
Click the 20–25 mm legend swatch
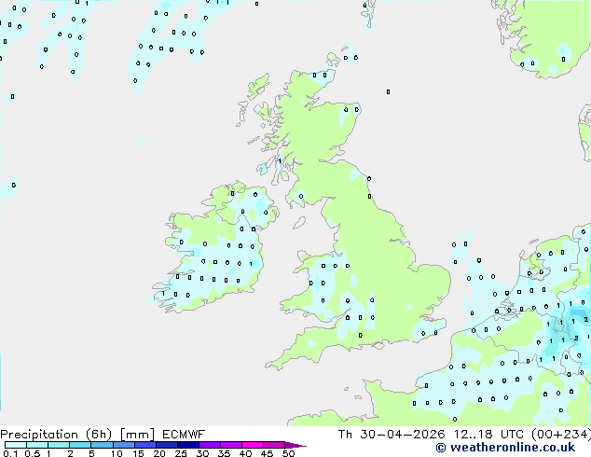coord(167,445)
